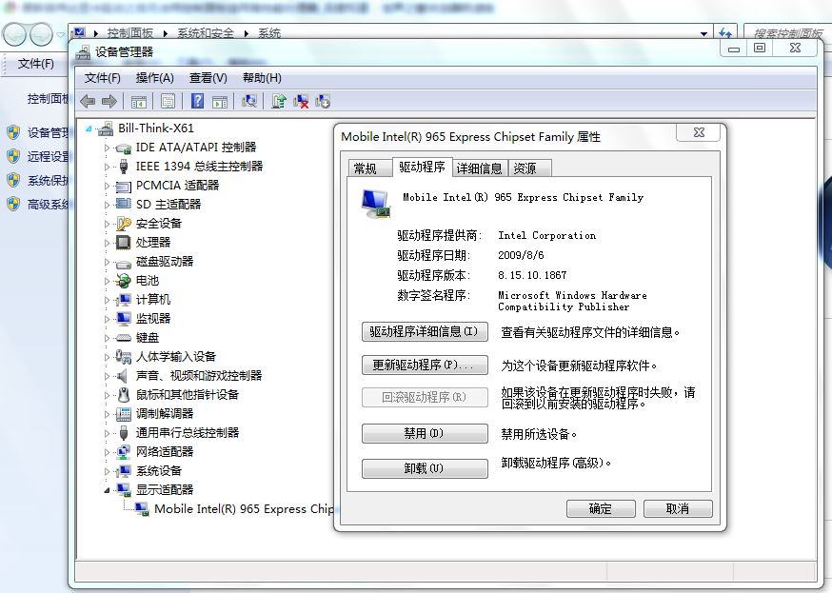Select the IDE ATA/ATAPI controller icon
The image size is (832, 593).
coord(123,148)
